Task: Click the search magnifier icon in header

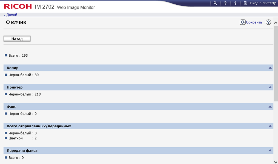Action: [x=215, y=3]
